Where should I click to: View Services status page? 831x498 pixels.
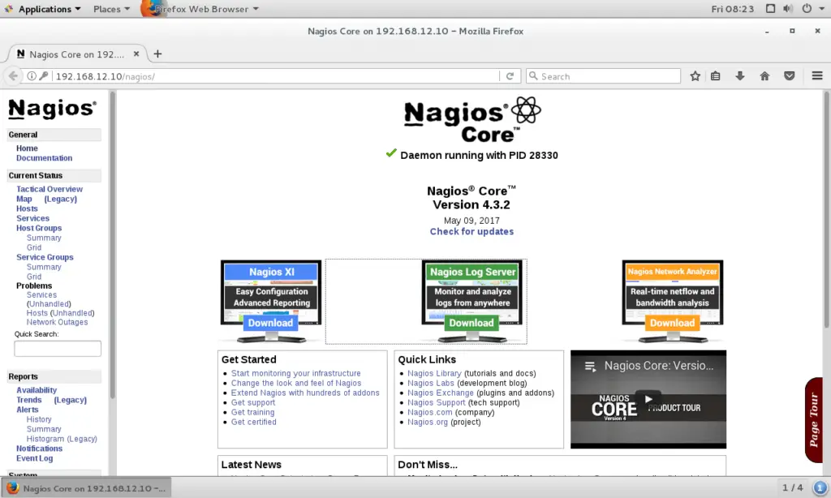point(32,218)
